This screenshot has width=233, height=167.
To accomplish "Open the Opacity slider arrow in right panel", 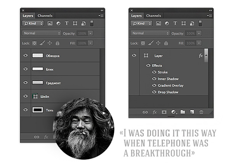I will point(199,33).
